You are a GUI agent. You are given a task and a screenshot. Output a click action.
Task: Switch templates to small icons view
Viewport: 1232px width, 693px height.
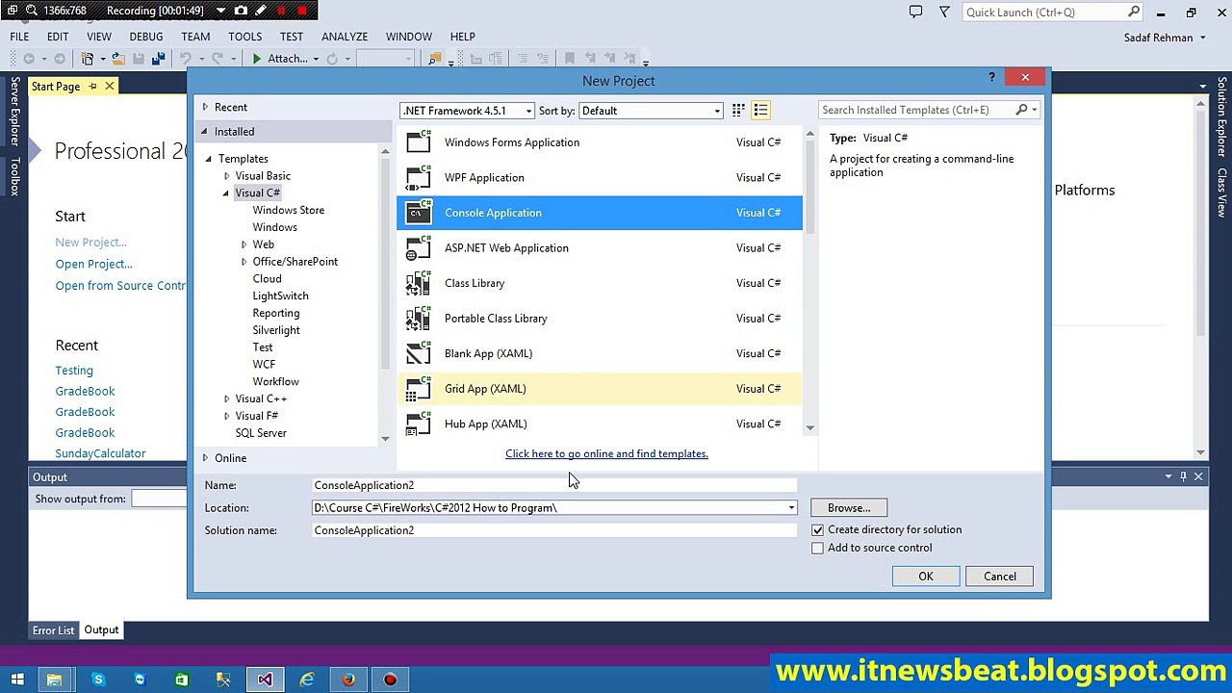click(x=738, y=111)
